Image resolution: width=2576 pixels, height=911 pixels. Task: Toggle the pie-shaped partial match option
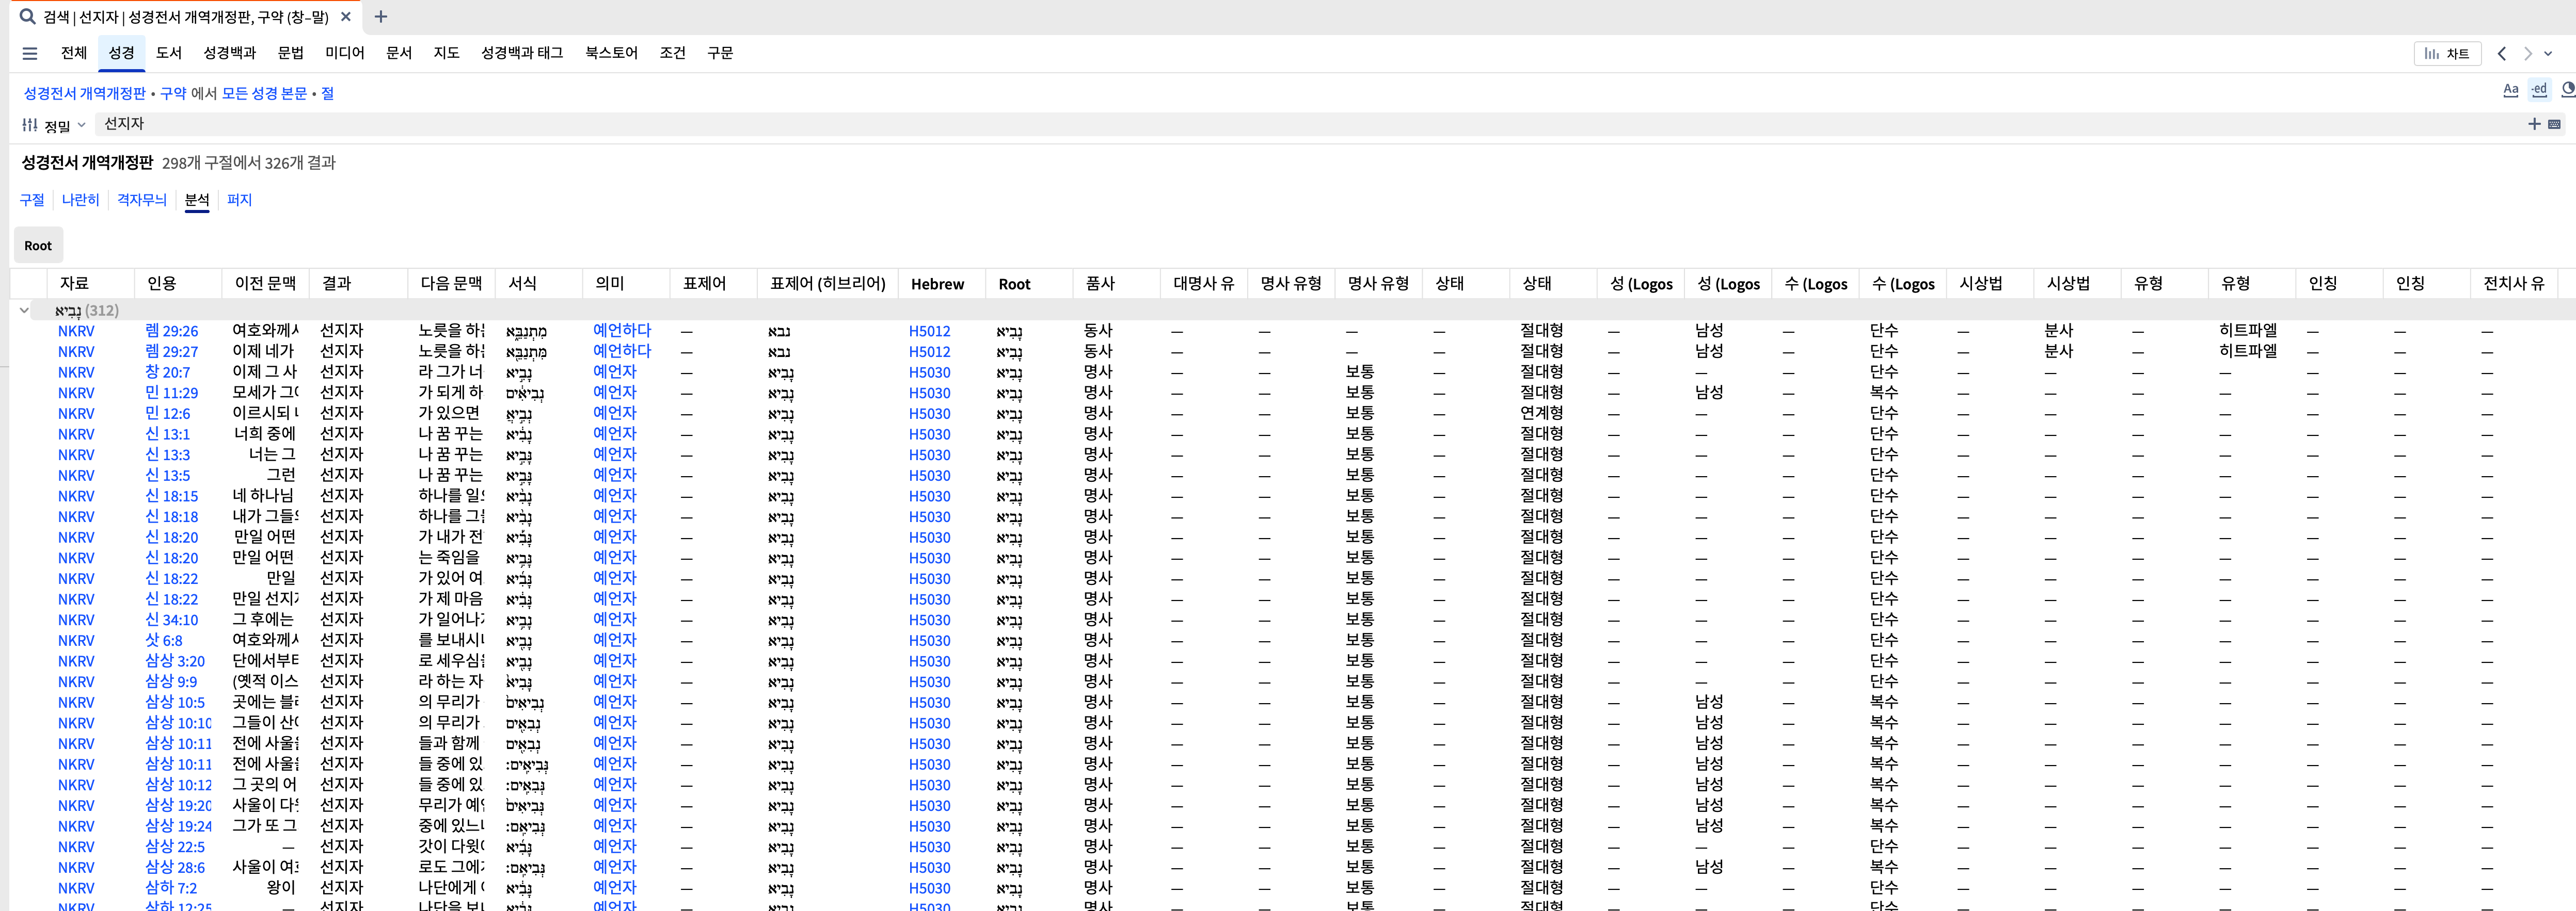click(x=2568, y=90)
